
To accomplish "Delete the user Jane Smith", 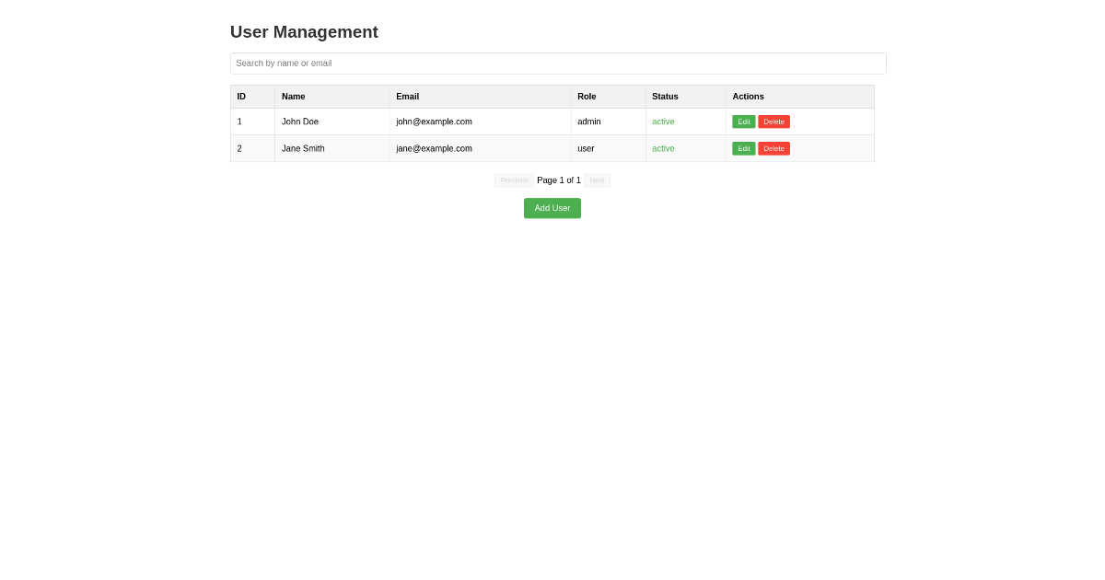I will coord(773,148).
